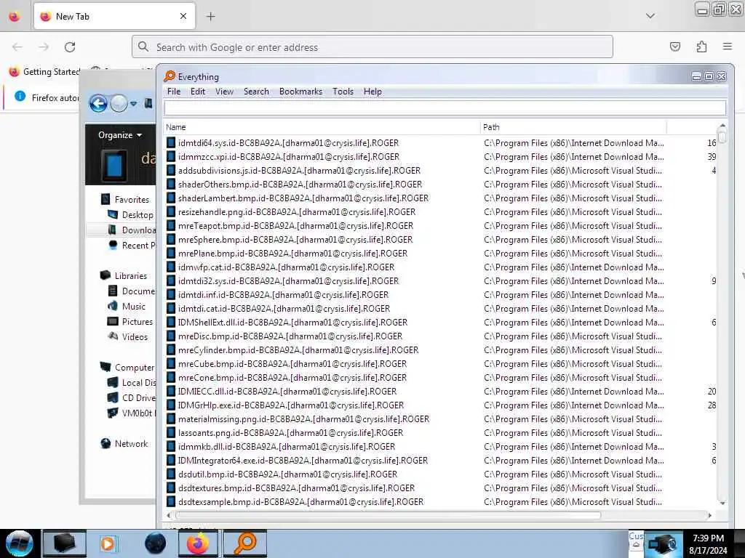Open Explorer recent locations dropdown arrow
The image size is (745, 558).
pyautogui.click(x=134, y=103)
